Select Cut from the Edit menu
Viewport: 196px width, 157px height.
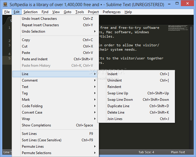click(x=56, y=46)
